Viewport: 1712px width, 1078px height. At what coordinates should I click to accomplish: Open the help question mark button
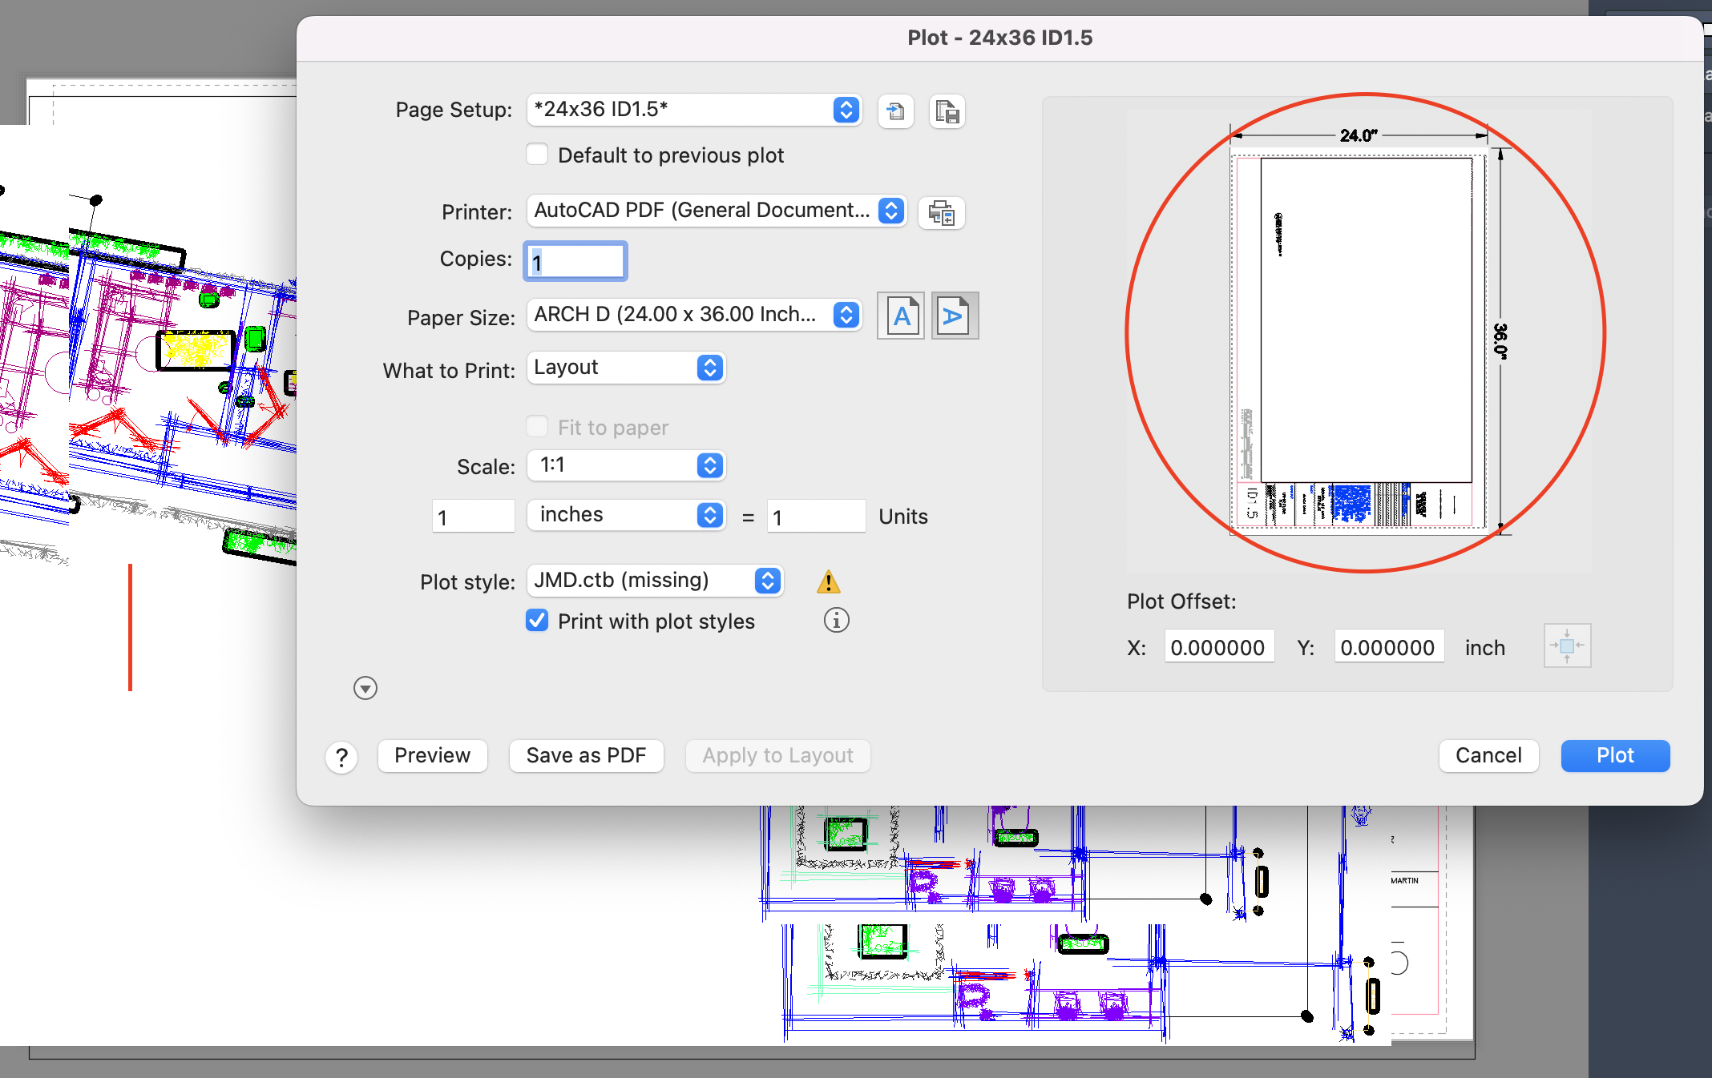point(341,757)
